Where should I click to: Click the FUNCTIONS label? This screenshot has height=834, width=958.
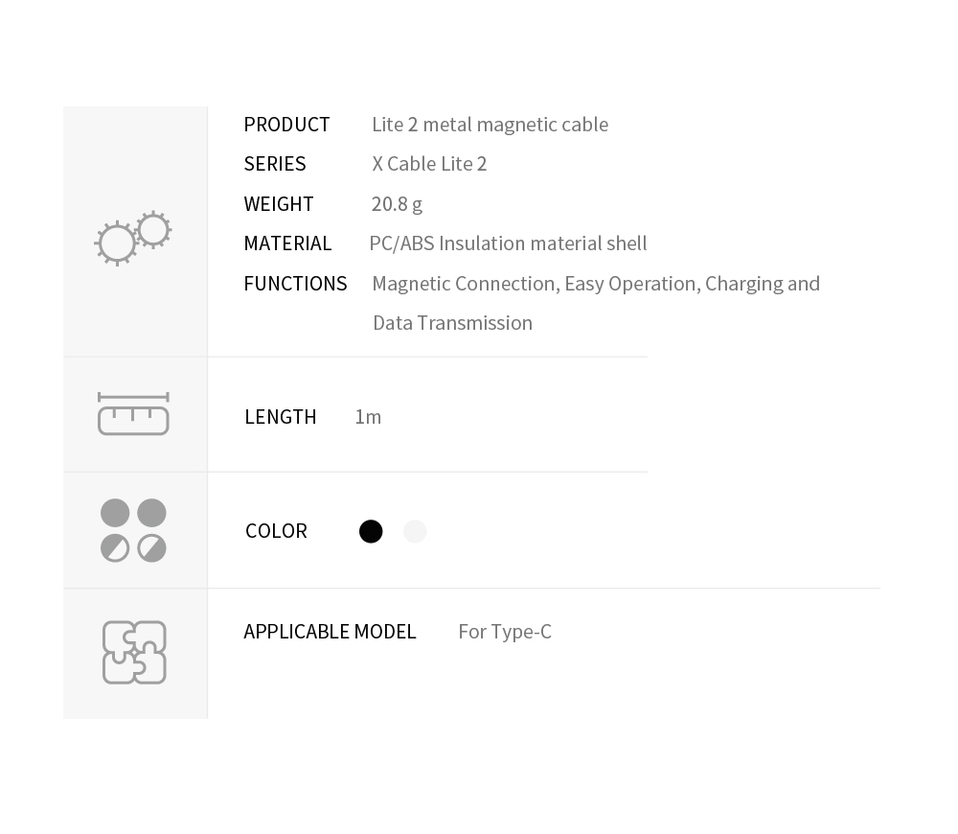point(295,284)
